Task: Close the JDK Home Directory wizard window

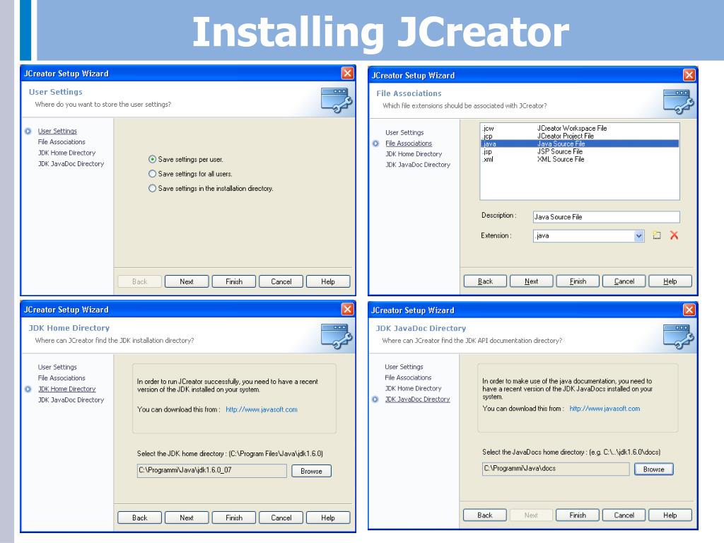Action: [347, 309]
